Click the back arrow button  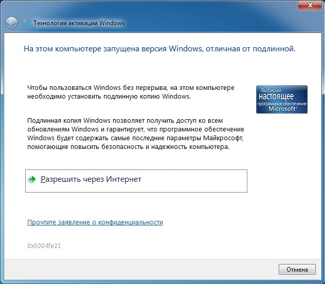(11, 23)
